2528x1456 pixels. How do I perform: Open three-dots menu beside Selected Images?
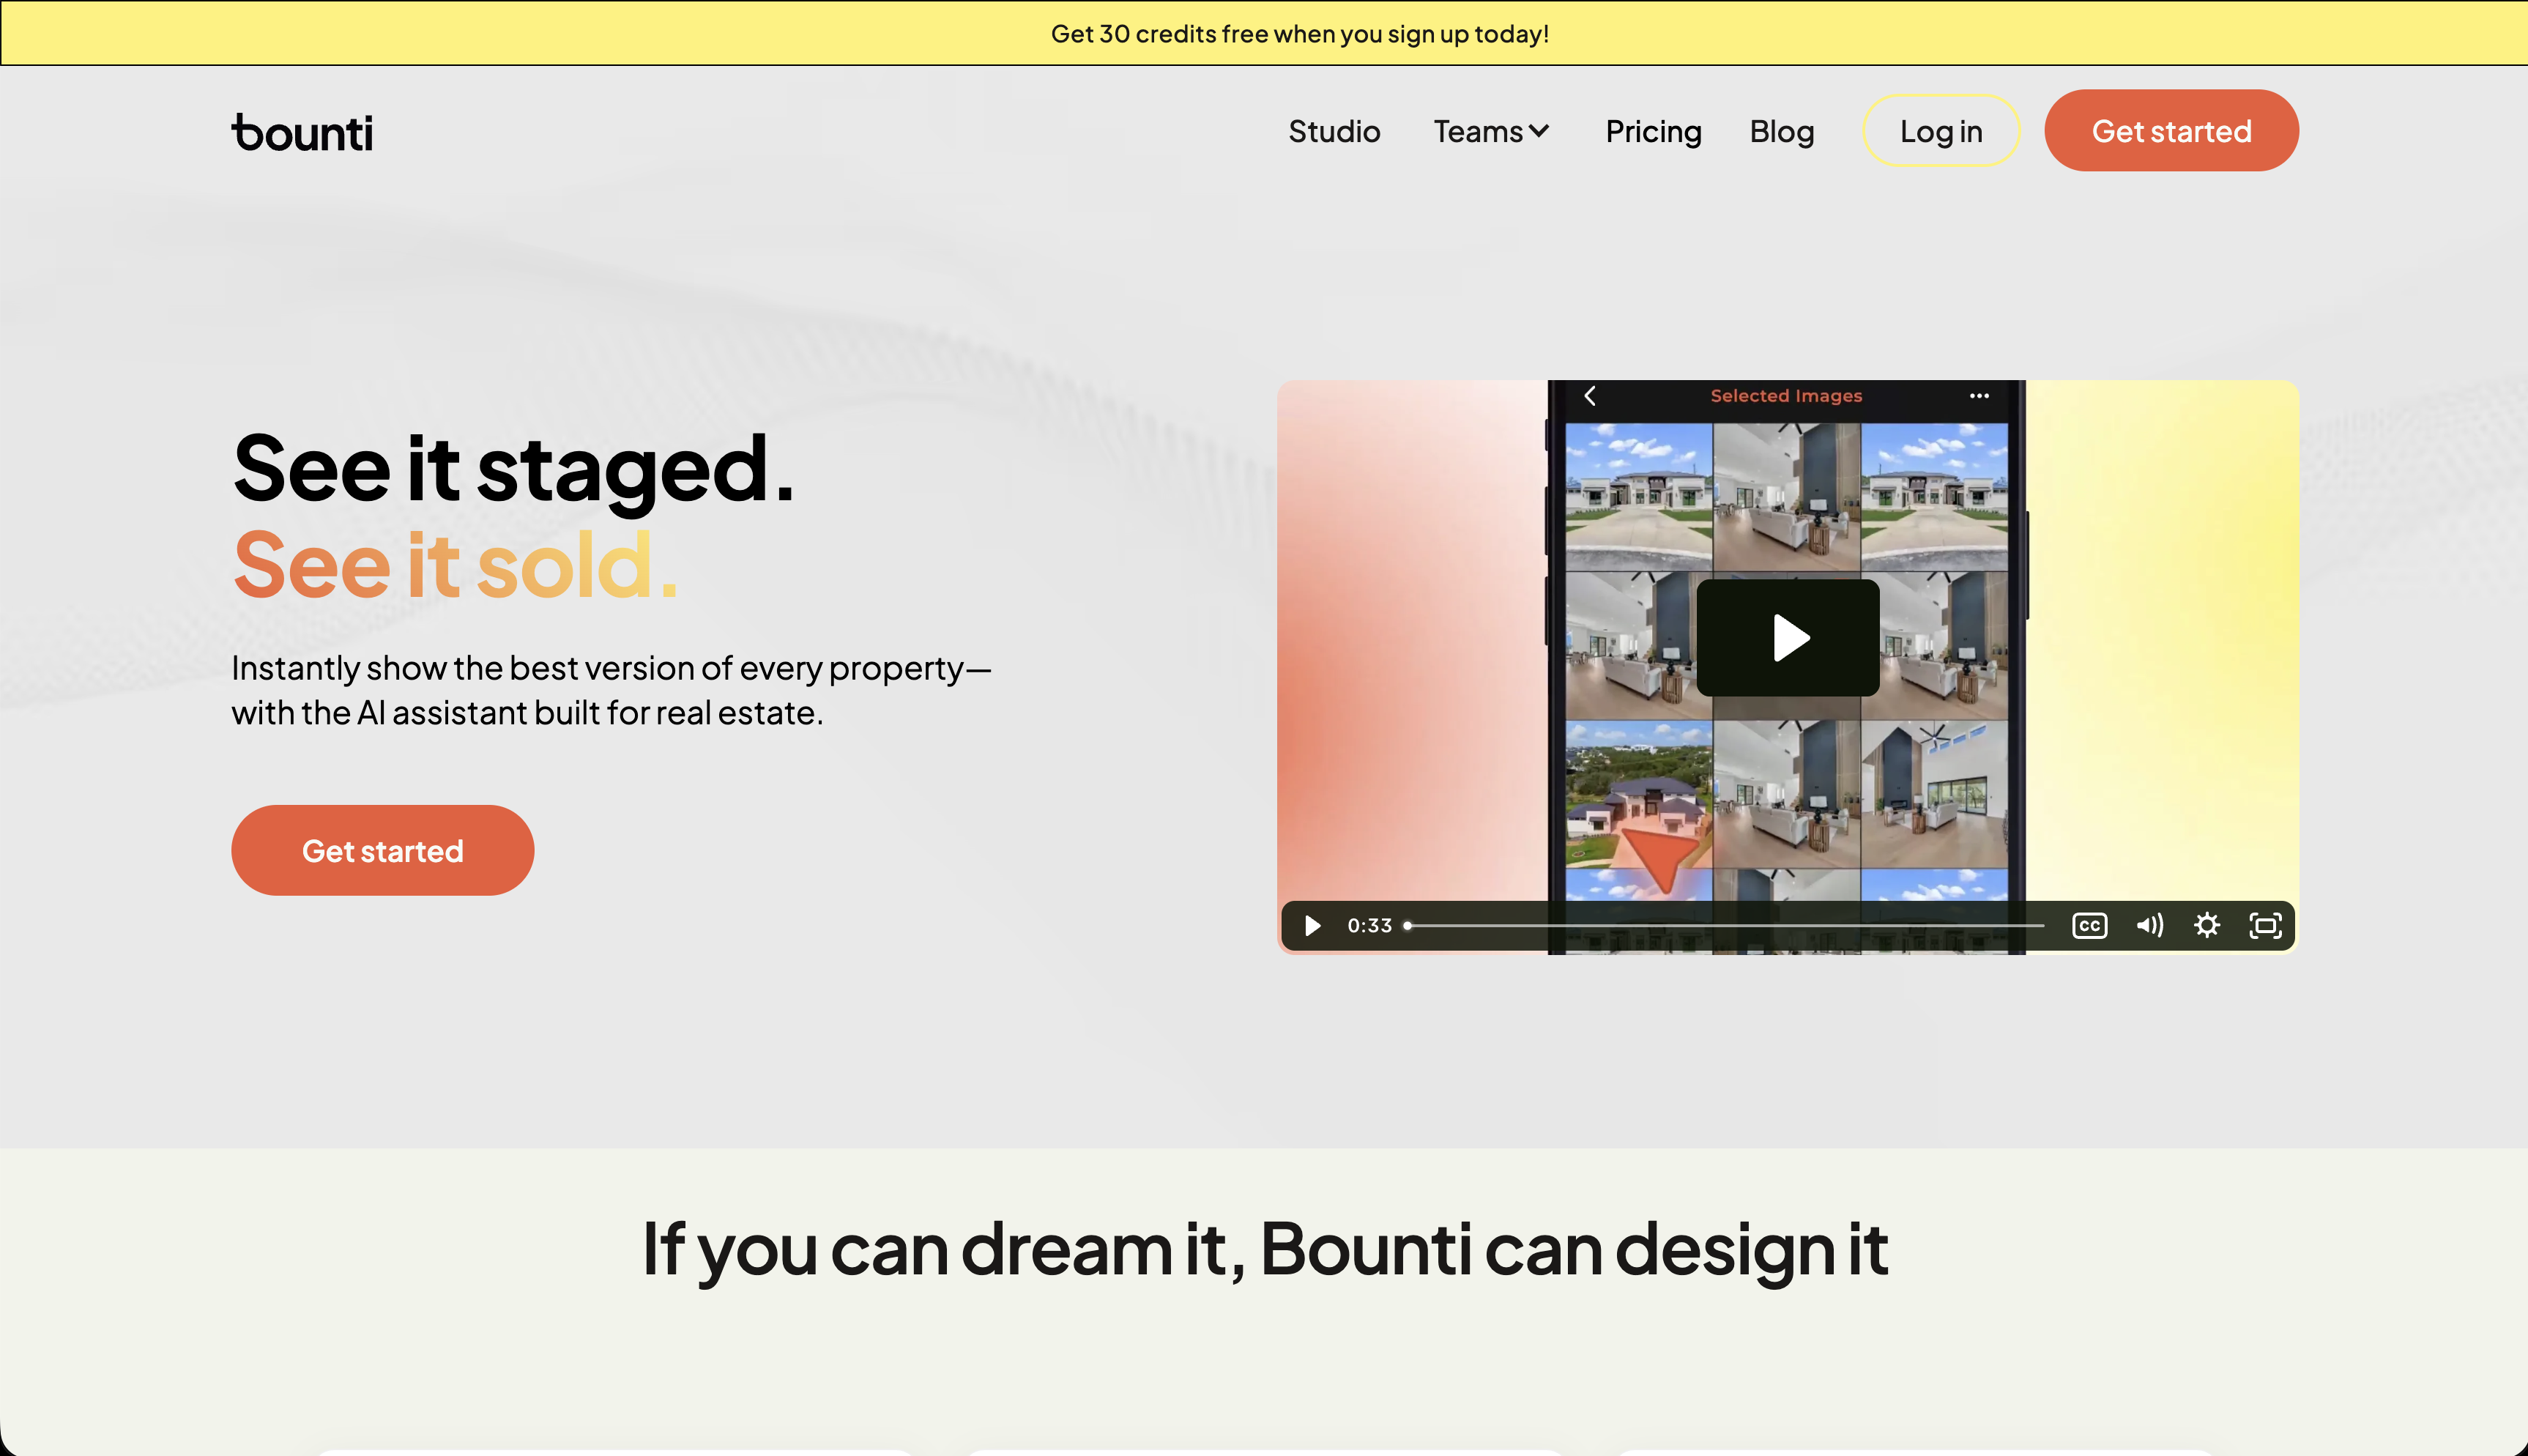tap(1978, 396)
